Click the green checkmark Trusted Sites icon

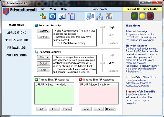point(36,79)
